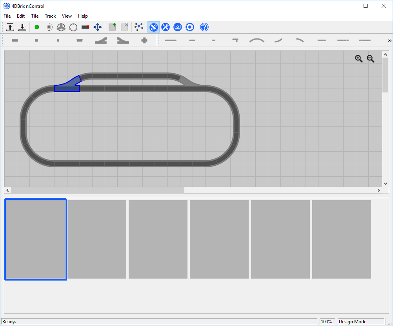Click the green circle toolbar icon
The height and width of the screenshot is (326, 393).
tap(37, 27)
